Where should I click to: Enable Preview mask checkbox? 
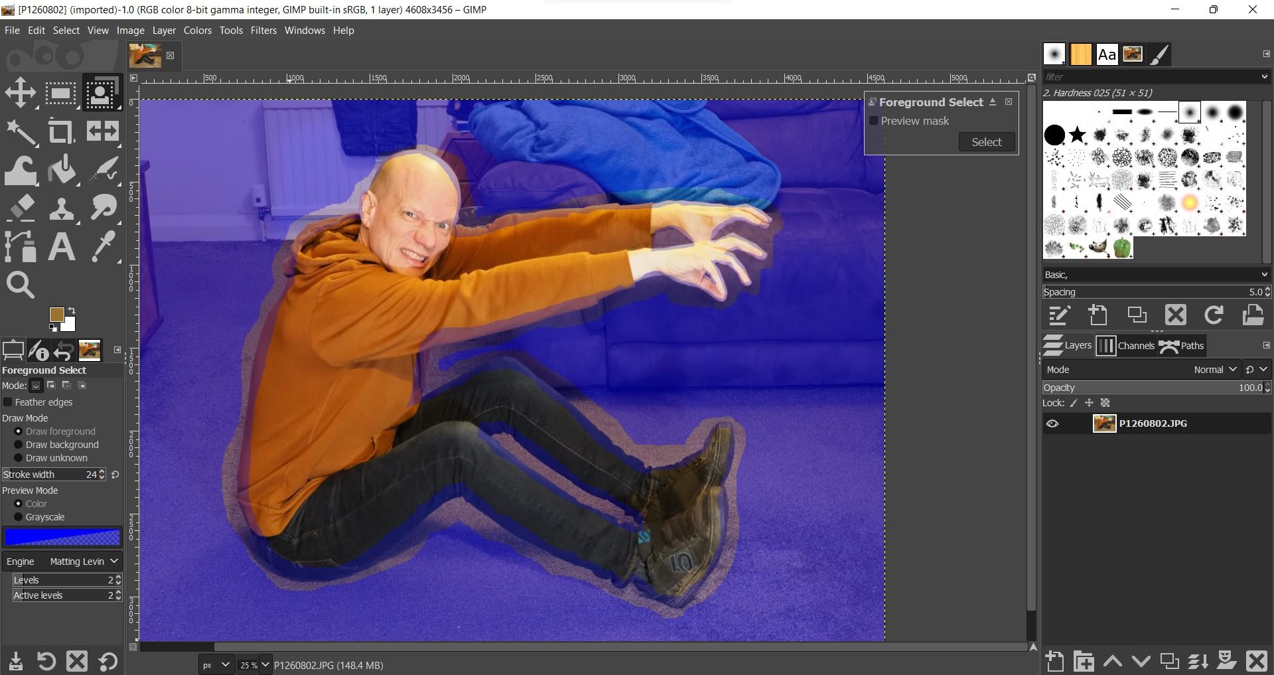click(x=874, y=121)
